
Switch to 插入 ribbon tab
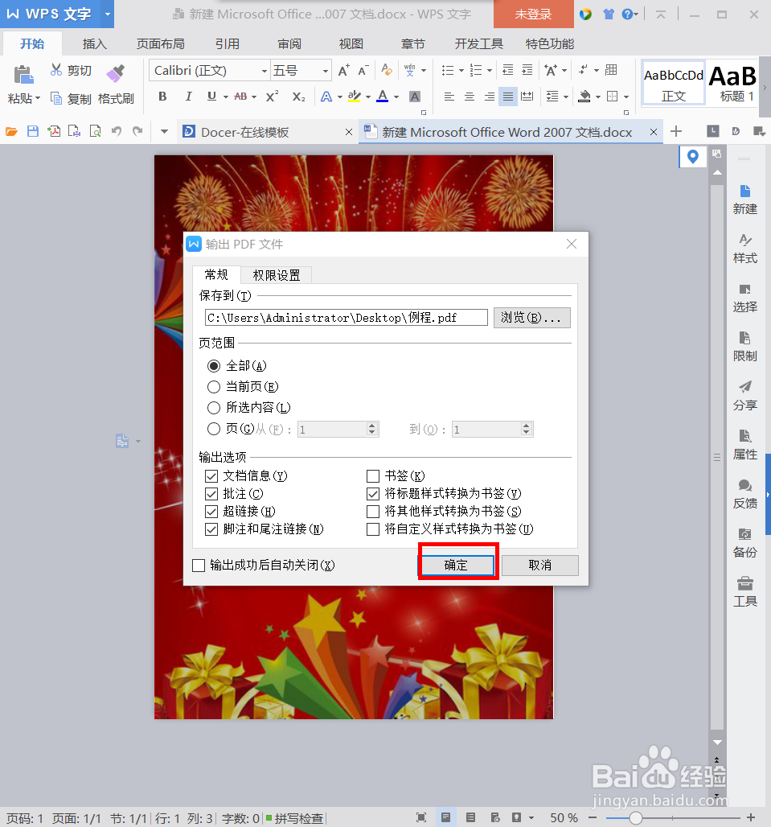[95, 43]
